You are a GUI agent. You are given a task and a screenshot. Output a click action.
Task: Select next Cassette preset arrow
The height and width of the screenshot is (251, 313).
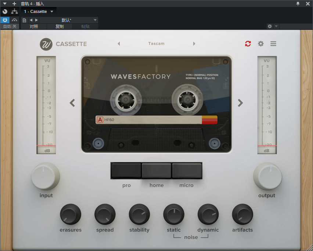coord(194,43)
